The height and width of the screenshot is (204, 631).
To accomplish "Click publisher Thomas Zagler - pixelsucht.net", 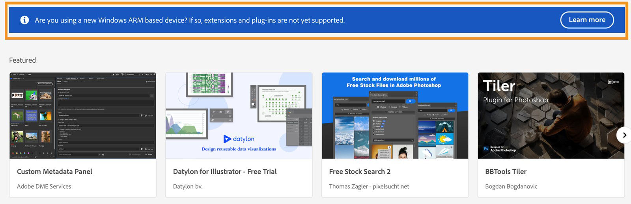I will [369, 187].
